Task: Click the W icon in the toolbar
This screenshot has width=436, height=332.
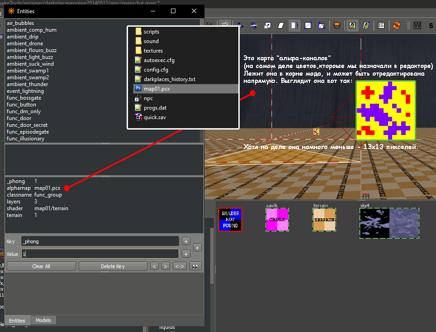Action: click(417, 25)
